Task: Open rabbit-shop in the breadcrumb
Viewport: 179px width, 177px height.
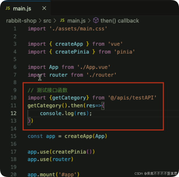Action: coord(21,21)
